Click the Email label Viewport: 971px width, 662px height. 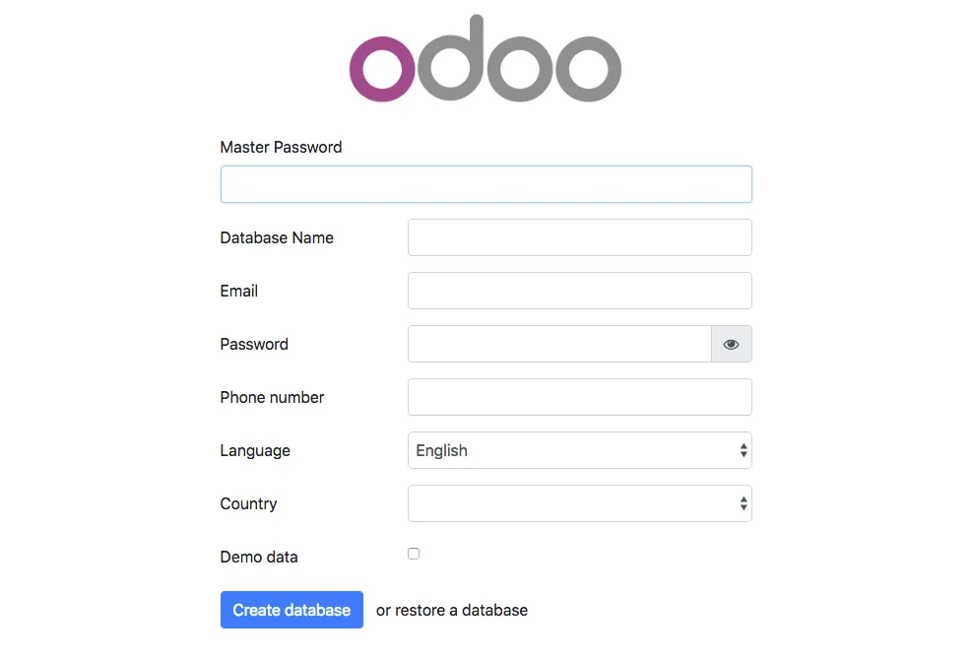click(239, 291)
